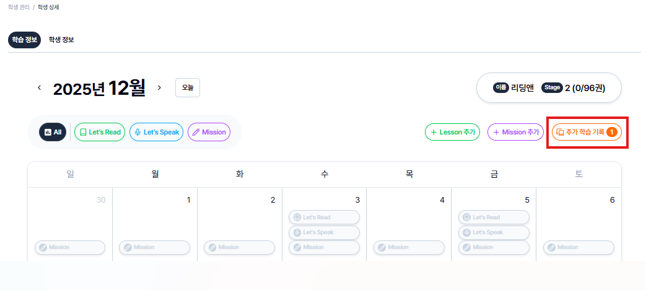
Task: Open Let's Read entry on Wednesday 3
Action: (x=324, y=217)
